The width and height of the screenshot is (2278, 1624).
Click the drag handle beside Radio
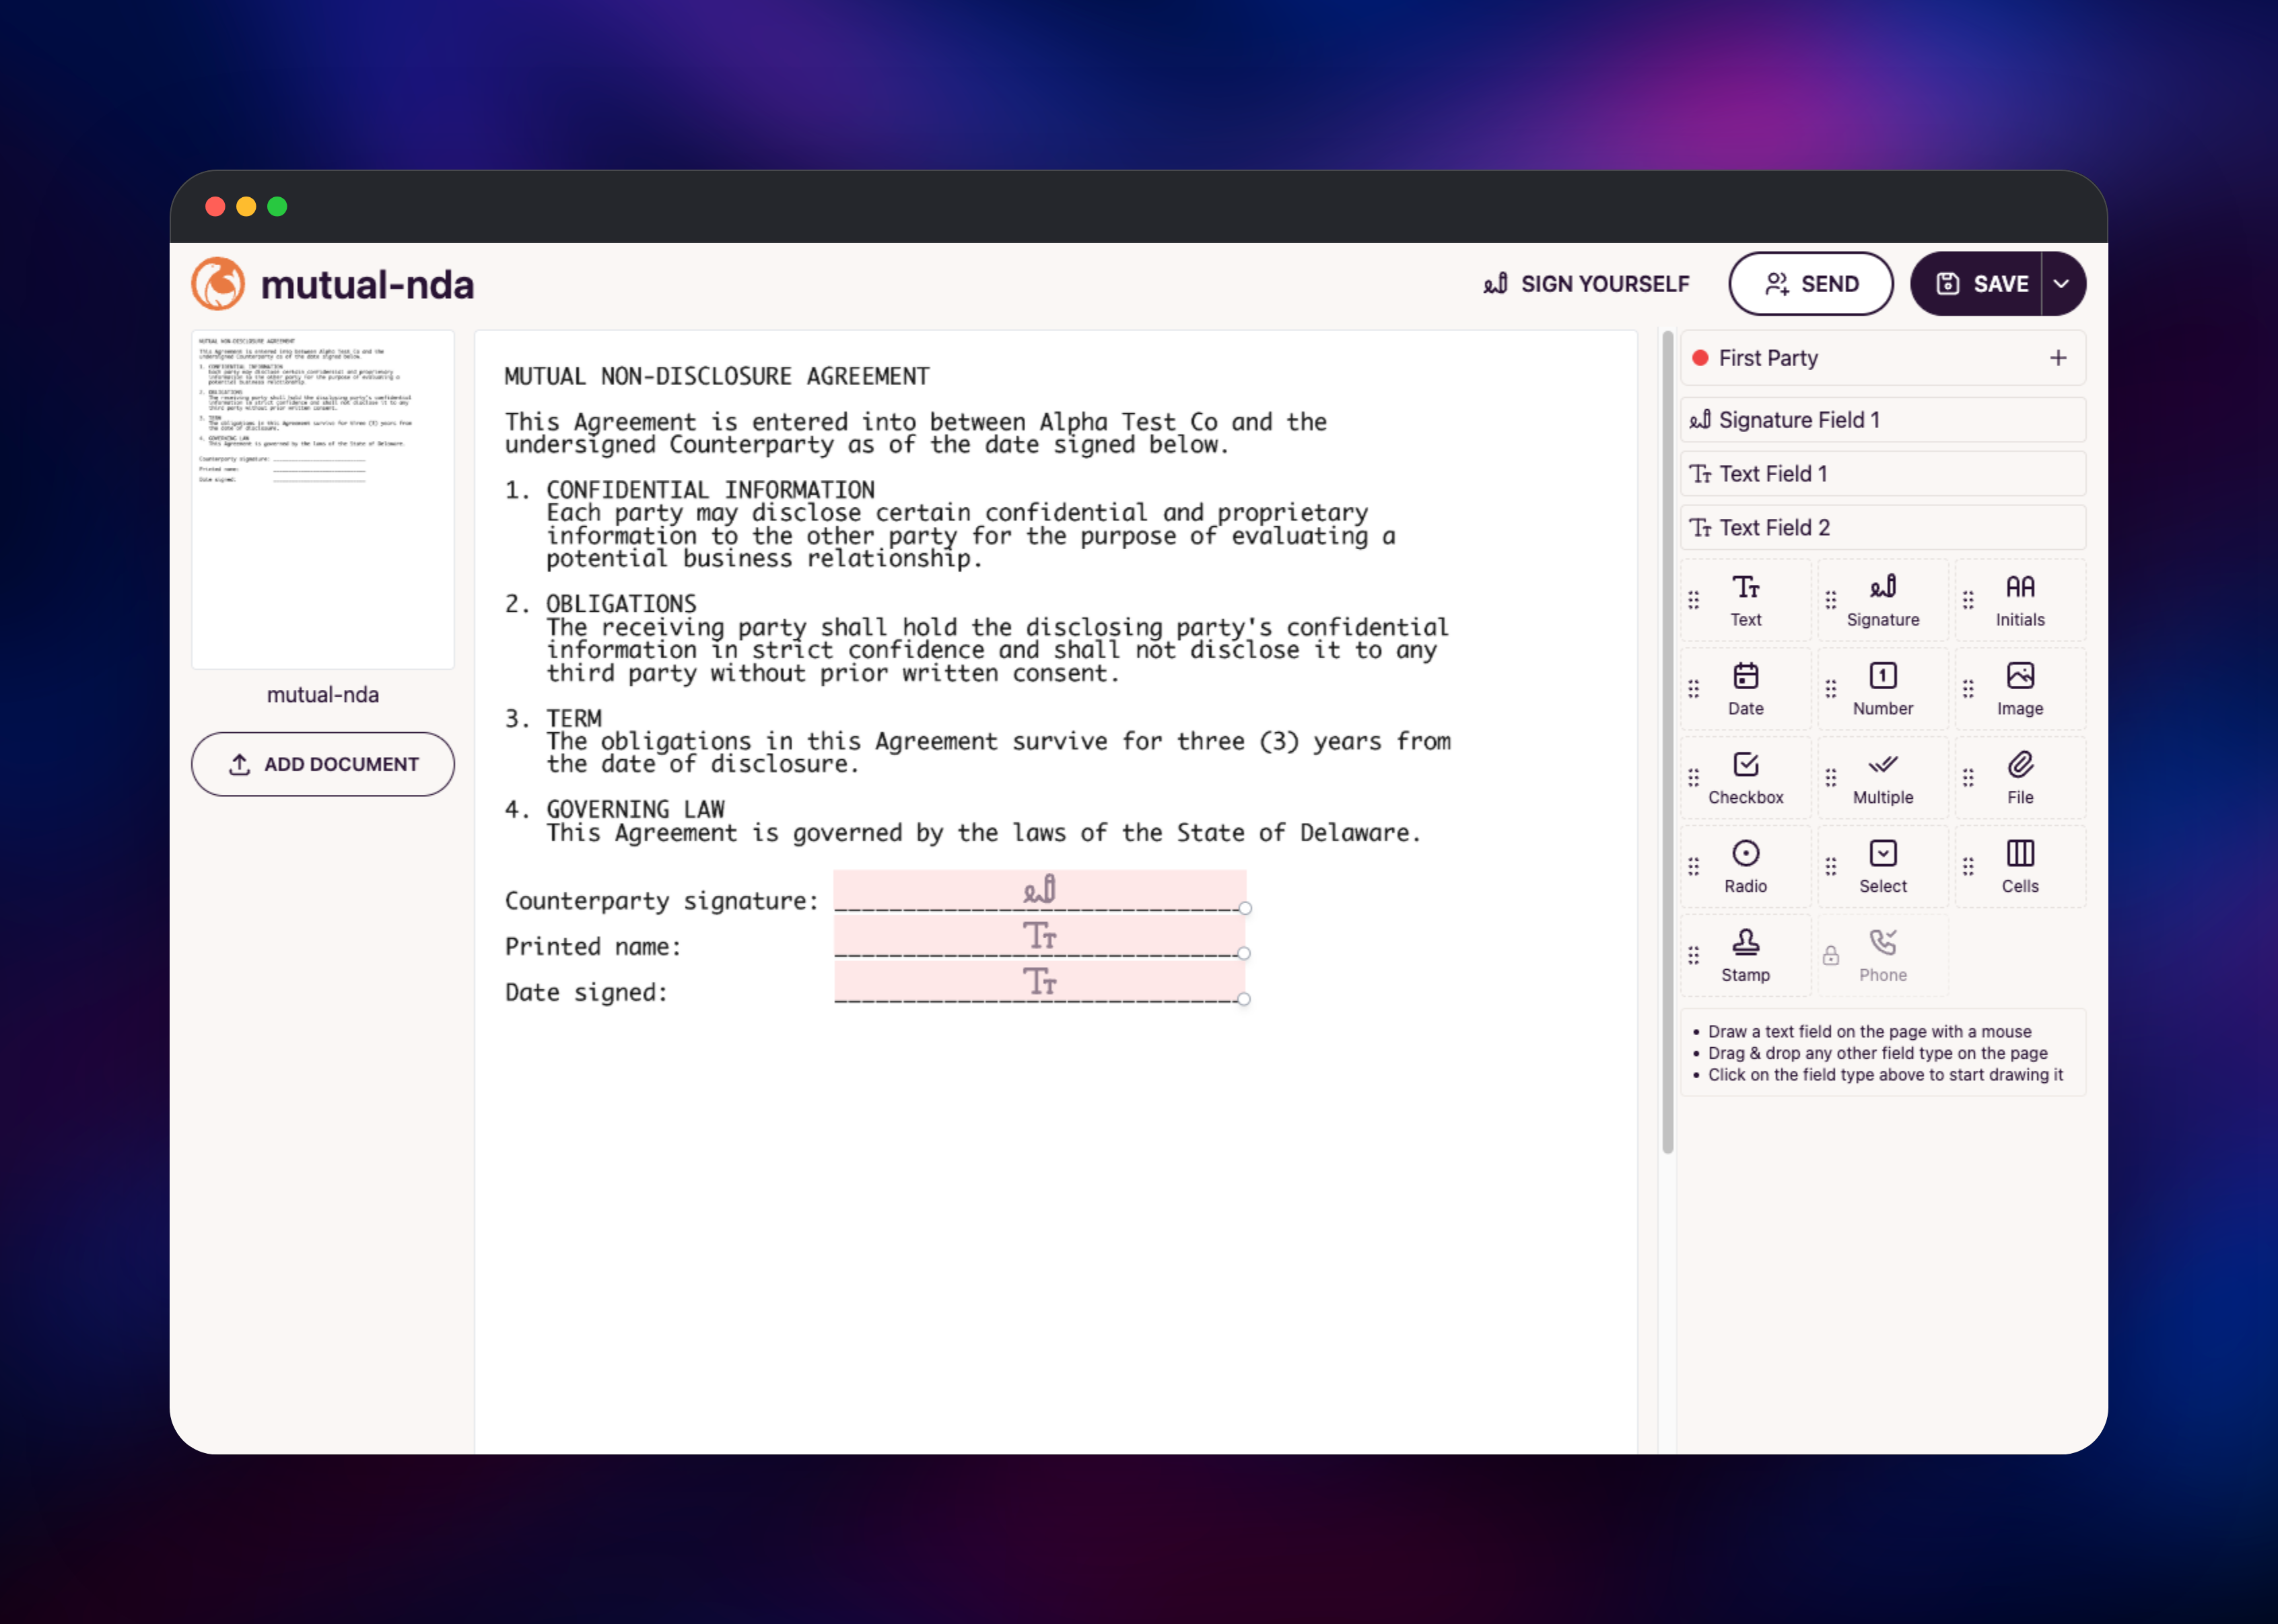[x=1693, y=867]
